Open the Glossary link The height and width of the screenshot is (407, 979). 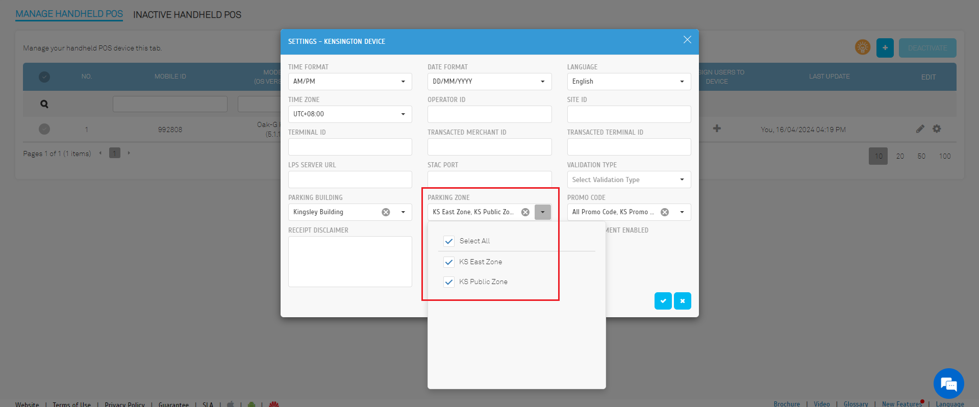856,404
